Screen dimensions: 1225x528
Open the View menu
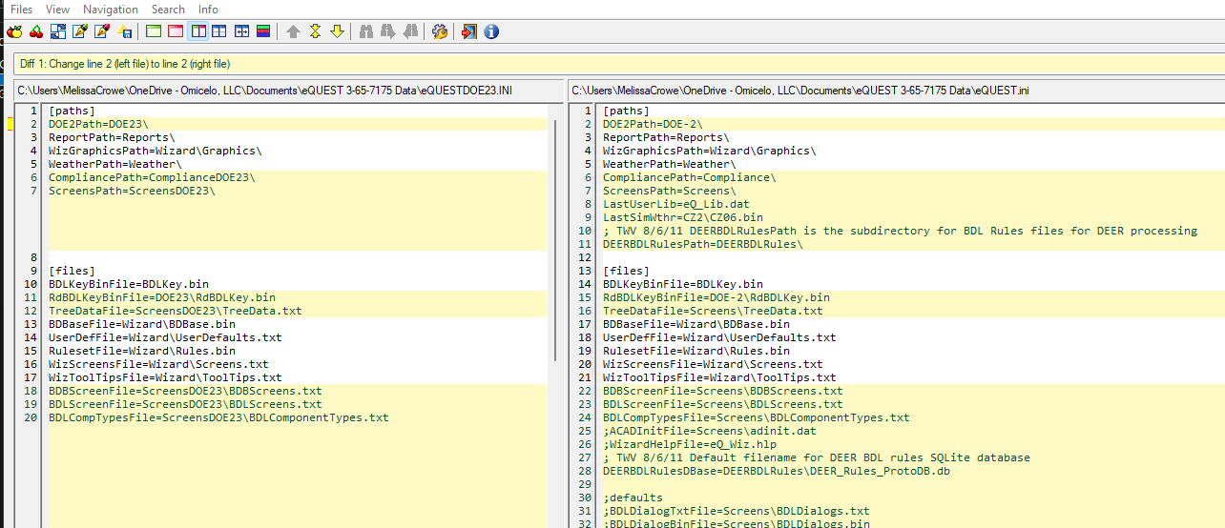tap(57, 9)
